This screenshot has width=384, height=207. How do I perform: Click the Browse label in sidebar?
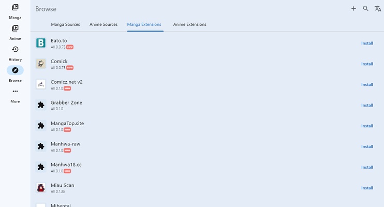point(15,81)
